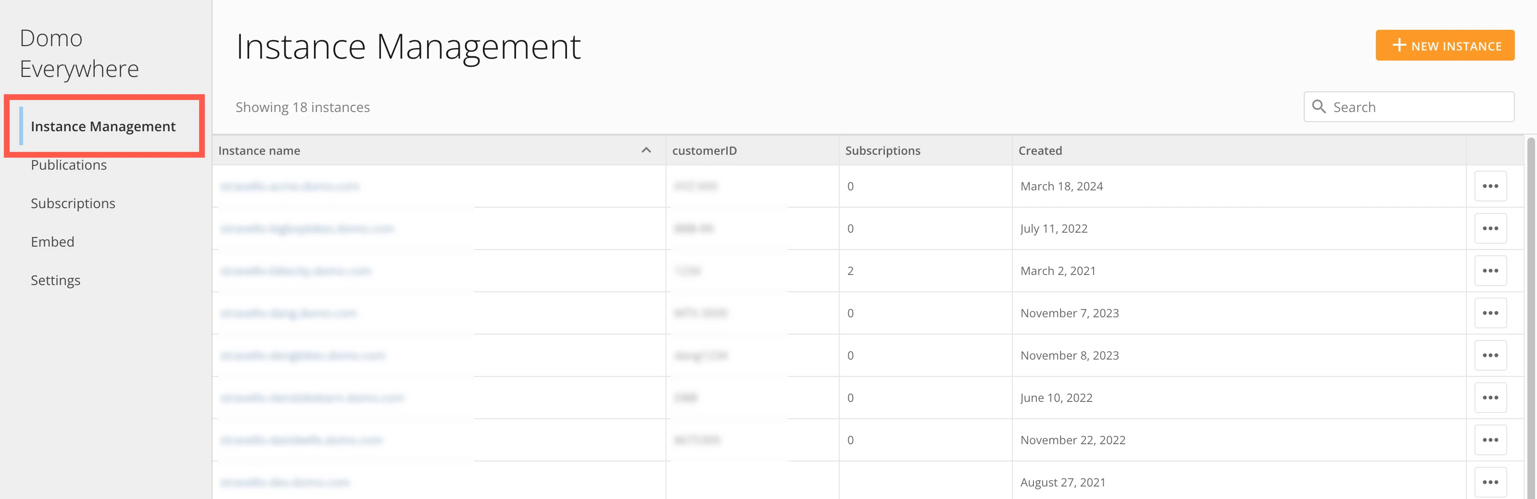This screenshot has height=499, width=1537.
Task: Select the 'July 11, 2022' created date
Action: [x=1054, y=228]
